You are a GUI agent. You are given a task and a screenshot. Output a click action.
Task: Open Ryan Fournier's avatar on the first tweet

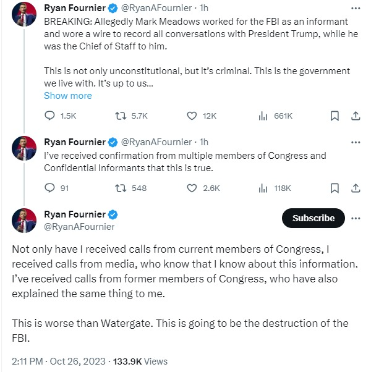(23, 14)
